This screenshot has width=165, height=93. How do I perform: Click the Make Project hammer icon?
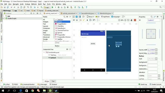click(42, 7)
